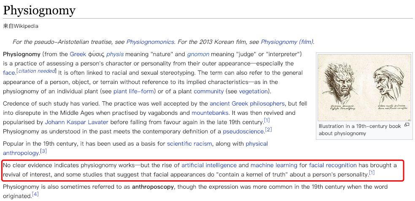Open the scientific racism link

[189, 144]
